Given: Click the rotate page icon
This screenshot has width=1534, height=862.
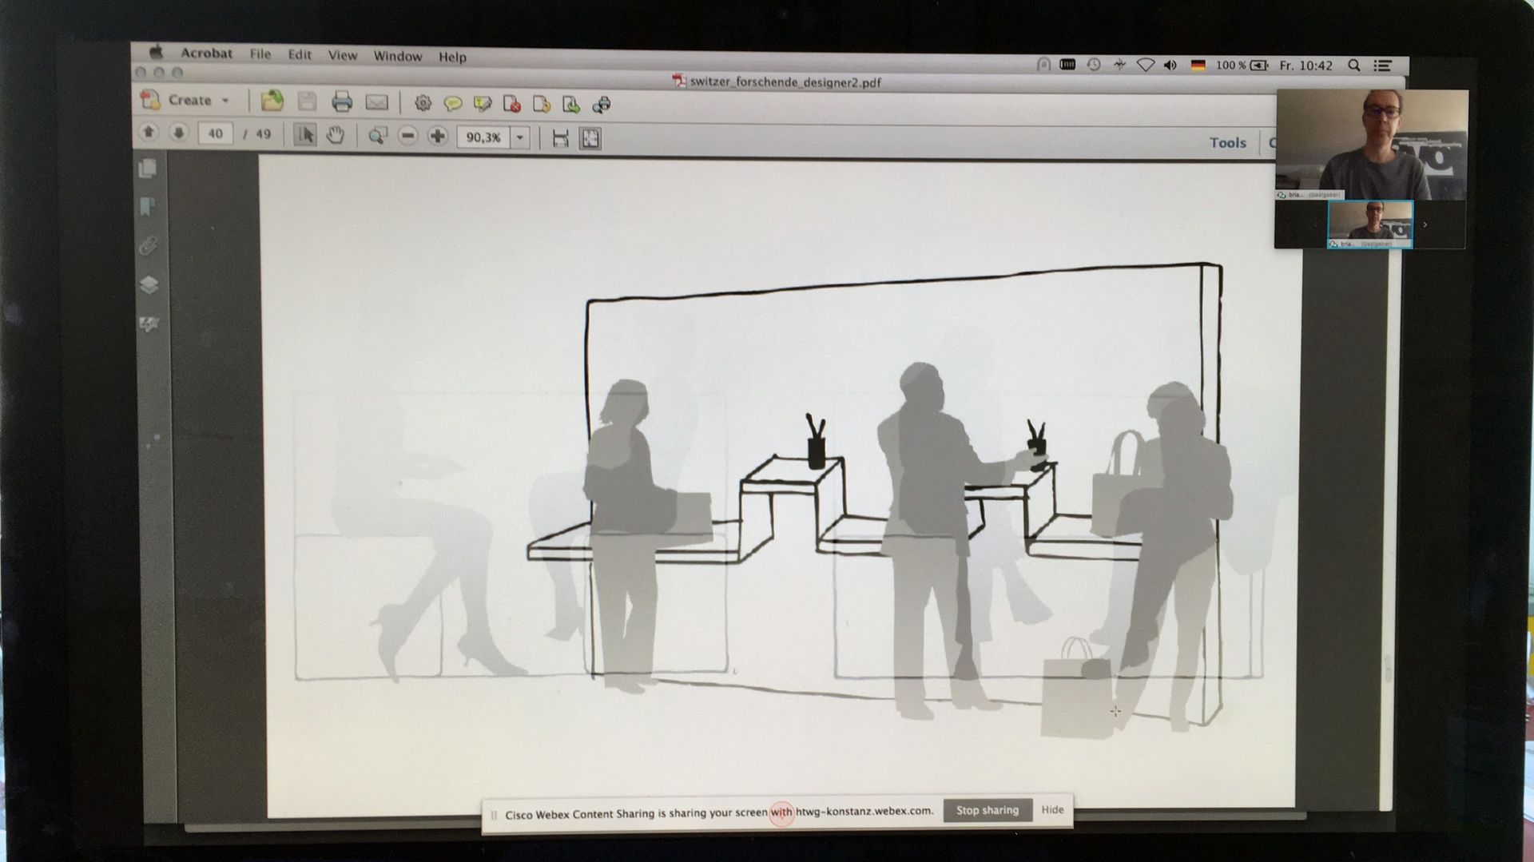Looking at the screenshot, I should tap(542, 105).
